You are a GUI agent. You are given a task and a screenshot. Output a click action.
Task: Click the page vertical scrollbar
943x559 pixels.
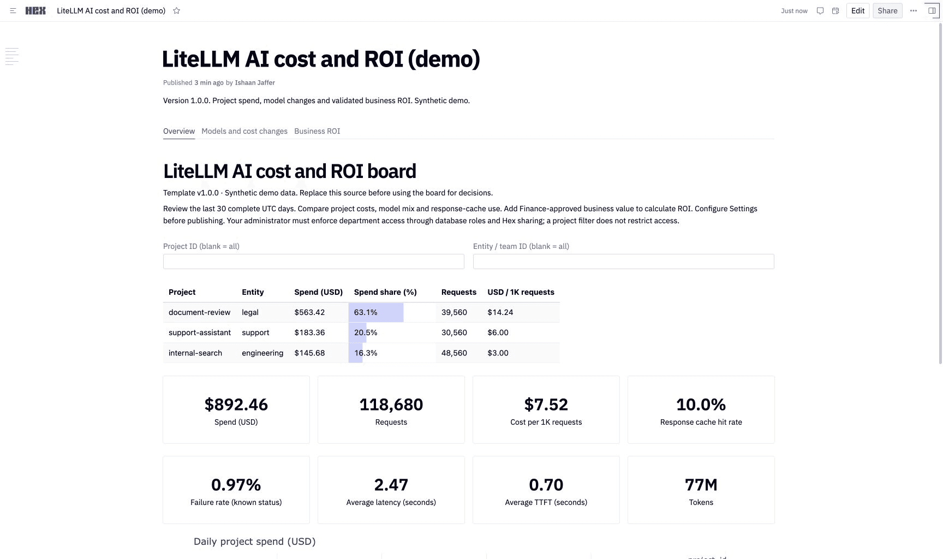(x=940, y=193)
